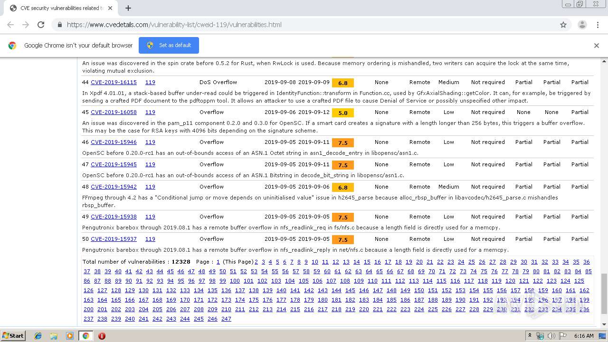
Task: Go to page 1 of vulnerabilities
Action: click(x=218, y=262)
